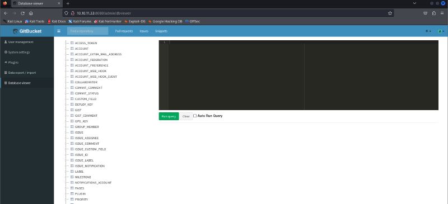
Task: Click the tracking protection shield icon
Action: pos(66,13)
